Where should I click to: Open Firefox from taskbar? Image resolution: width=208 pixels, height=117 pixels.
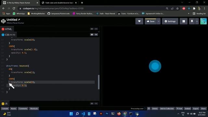point(119,114)
